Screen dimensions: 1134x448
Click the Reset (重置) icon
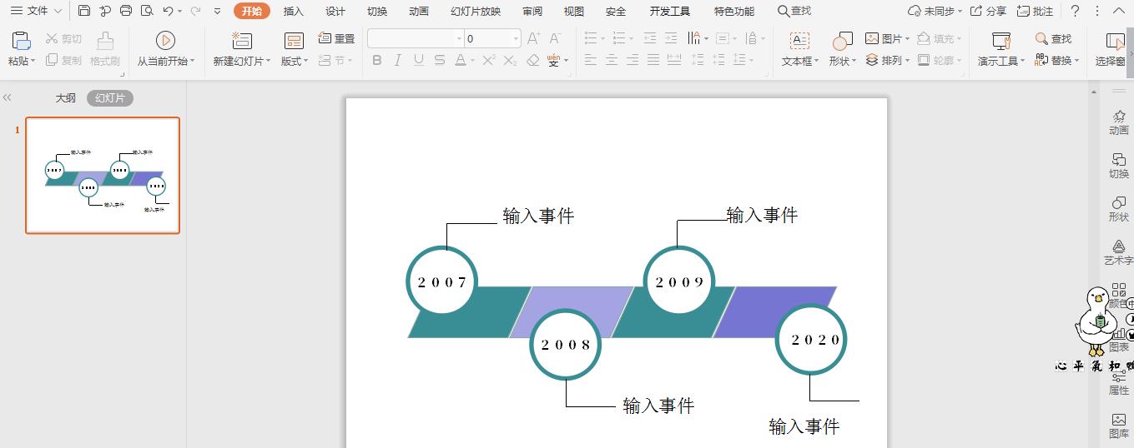(325, 38)
